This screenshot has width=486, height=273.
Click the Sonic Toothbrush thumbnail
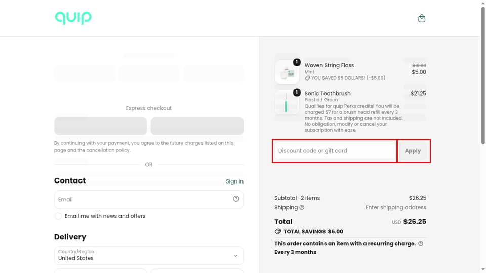click(x=287, y=103)
